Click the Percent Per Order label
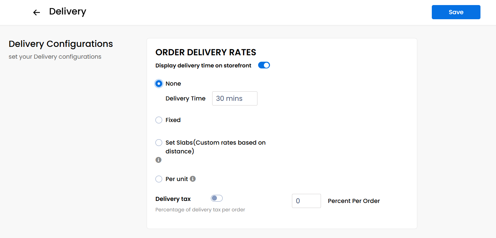Image resolution: width=496 pixels, height=238 pixels. (354, 201)
